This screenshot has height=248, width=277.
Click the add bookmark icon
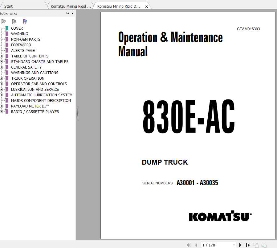point(14,21)
